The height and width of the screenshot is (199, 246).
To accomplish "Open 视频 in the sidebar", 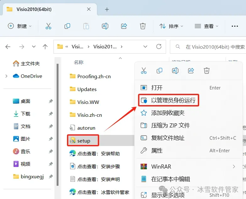I will (x=21, y=164).
